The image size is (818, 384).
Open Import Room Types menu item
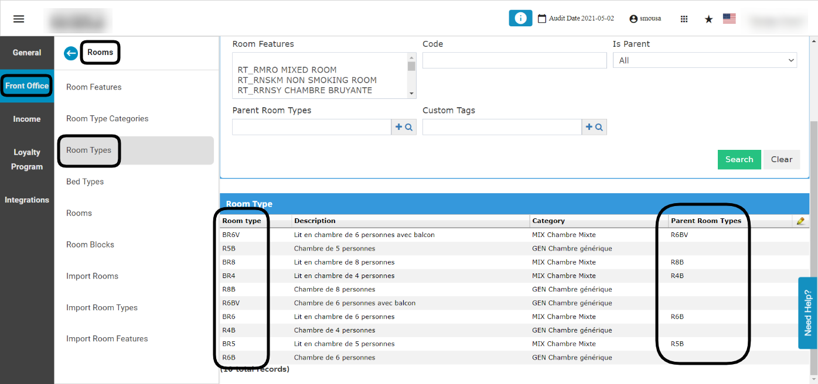point(102,308)
